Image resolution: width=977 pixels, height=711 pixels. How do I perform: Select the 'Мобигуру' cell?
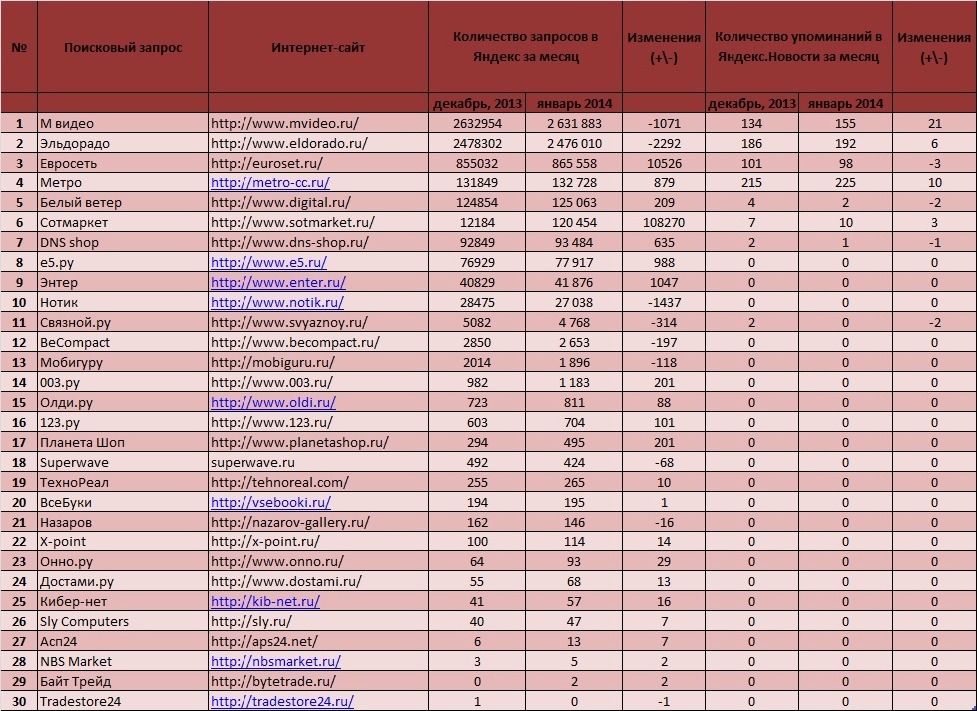click(123, 362)
